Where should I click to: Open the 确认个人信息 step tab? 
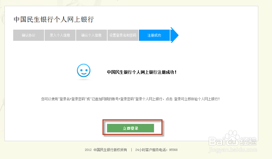(x=92, y=35)
